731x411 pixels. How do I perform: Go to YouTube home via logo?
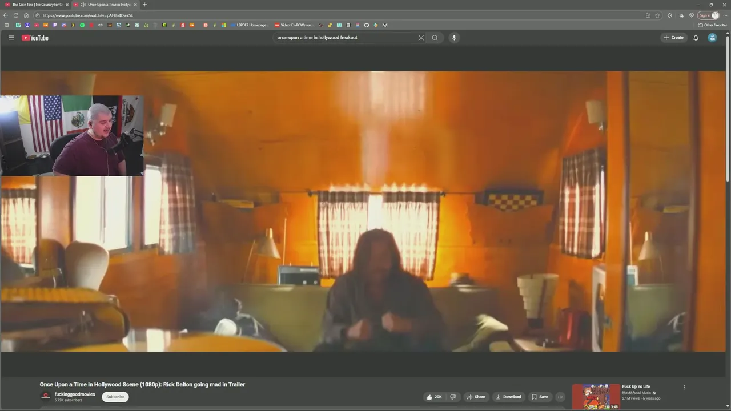(35, 38)
